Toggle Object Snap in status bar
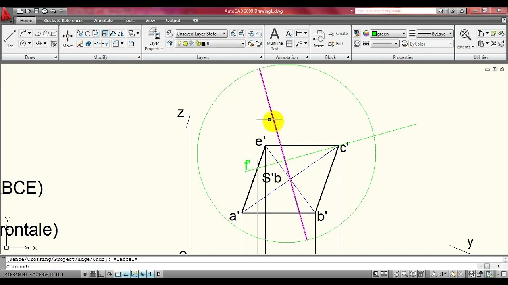508x285 pixels. (x=118, y=274)
